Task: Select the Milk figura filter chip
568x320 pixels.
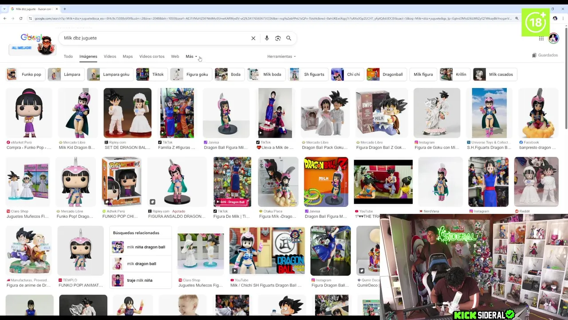Action: (x=423, y=74)
